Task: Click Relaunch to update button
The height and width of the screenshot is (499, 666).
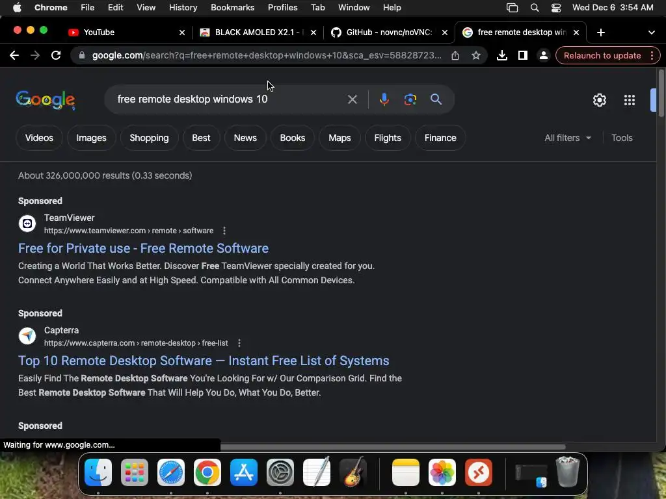Action: coord(602,55)
